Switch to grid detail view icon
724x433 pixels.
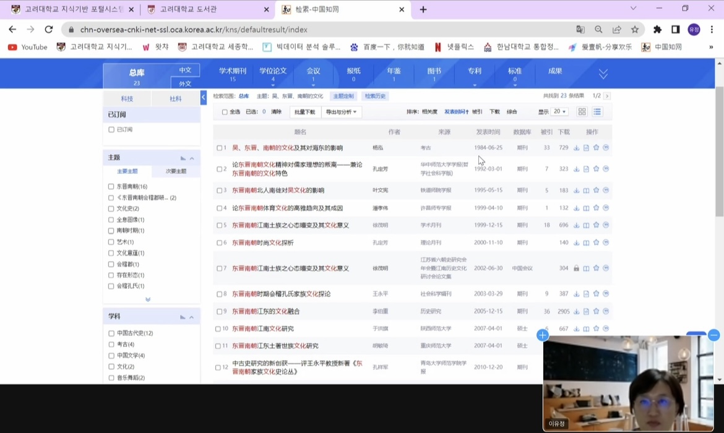tap(582, 112)
